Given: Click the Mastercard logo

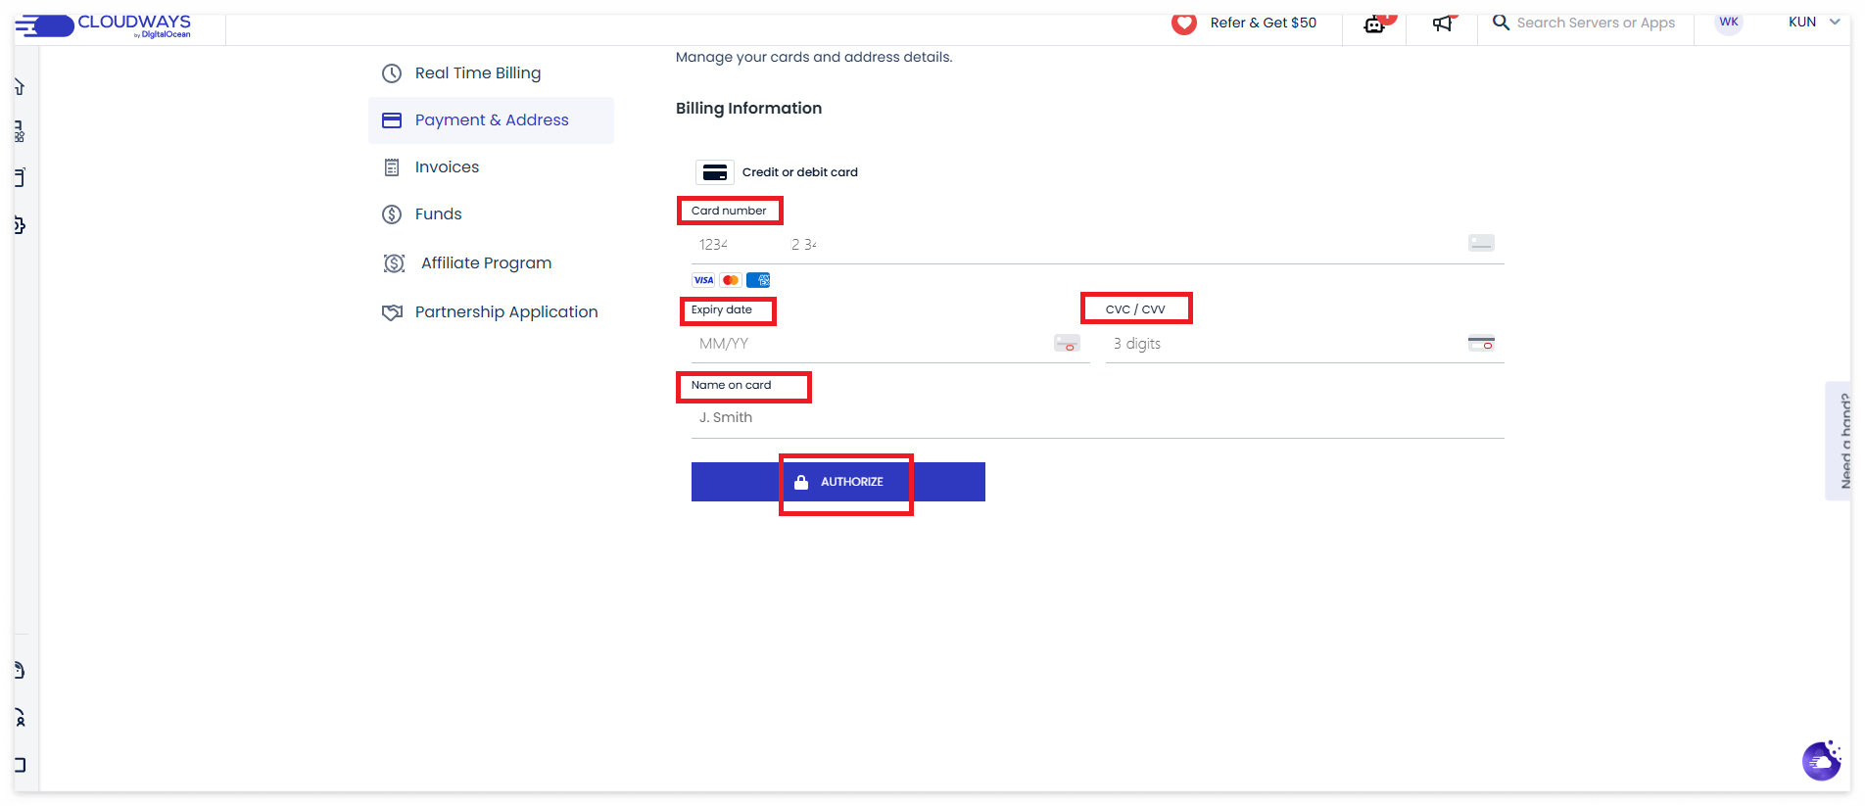Looking at the screenshot, I should tap(731, 280).
